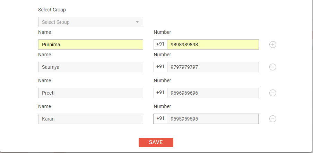This screenshot has width=313, height=153.
Task: Click the number field showing 9595959595
Action: tap(213, 119)
